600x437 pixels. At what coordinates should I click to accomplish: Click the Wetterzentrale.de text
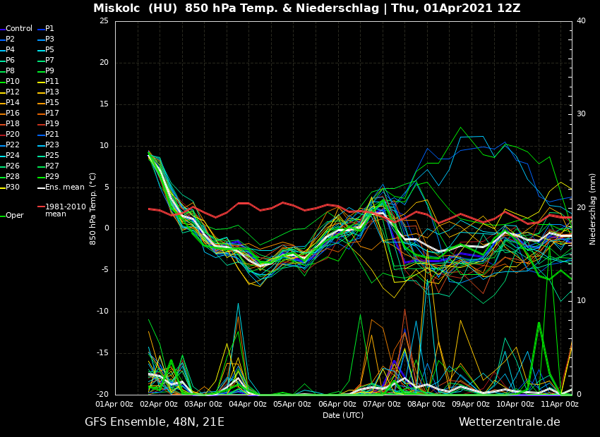pos(509,422)
